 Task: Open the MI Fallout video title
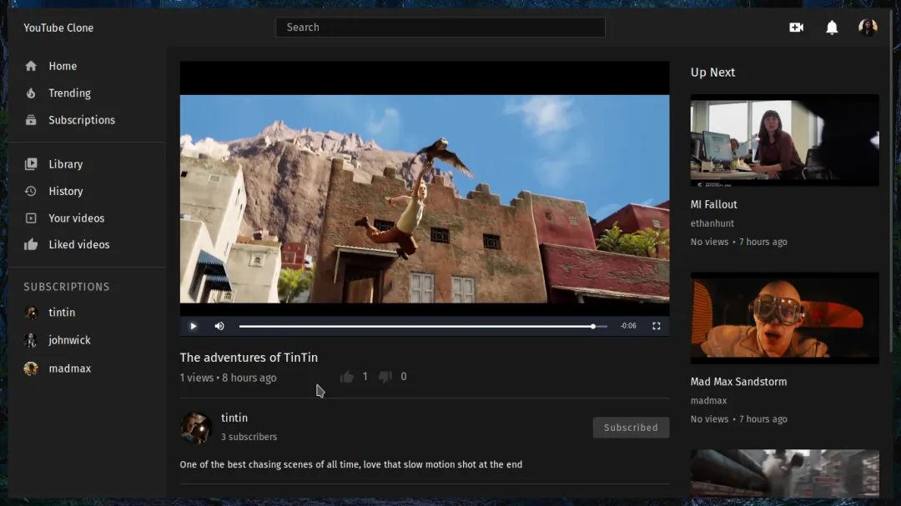point(713,204)
